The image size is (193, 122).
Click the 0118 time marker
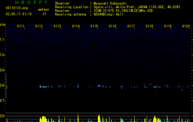coord(149,26)
